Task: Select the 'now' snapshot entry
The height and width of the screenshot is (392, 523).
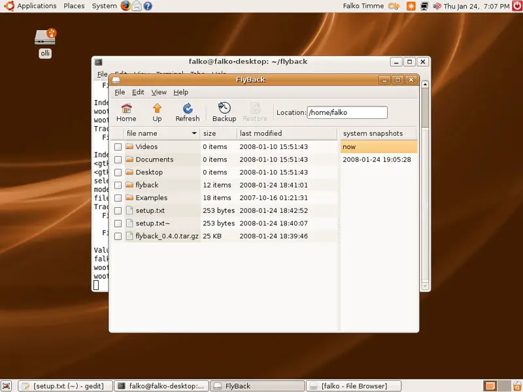Action: point(379,146)
